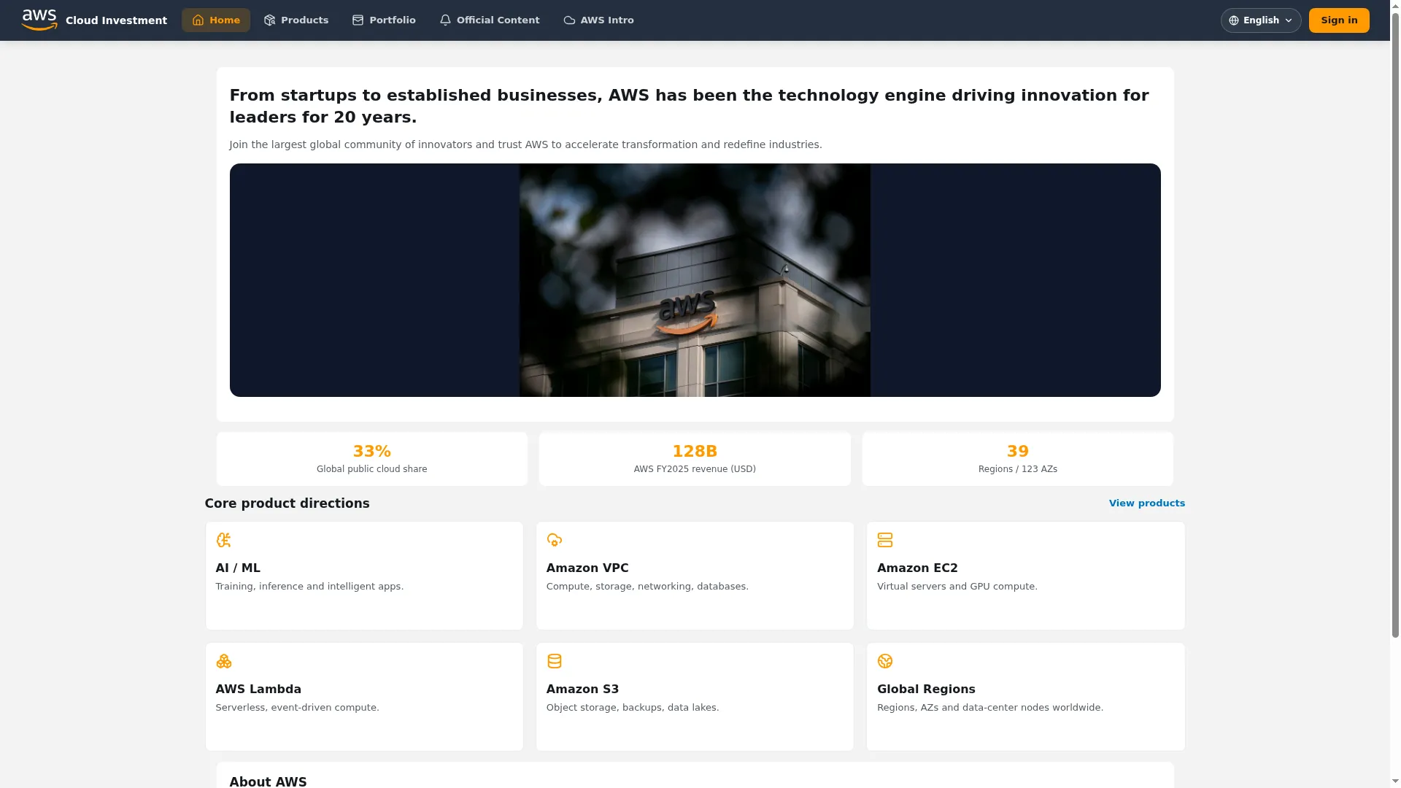Image resolution: width=1401 pixels, height=788 pixels.
Task: Click the "From startups to established businesses" headline
Action: [x=689, y=107]
